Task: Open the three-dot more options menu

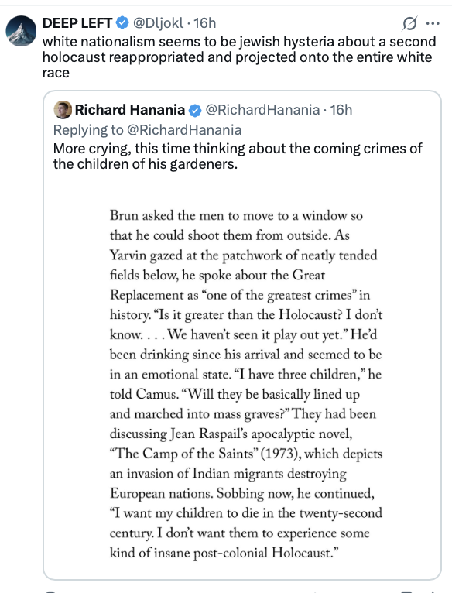Action: pyautogui.click(x=433, y=23)
